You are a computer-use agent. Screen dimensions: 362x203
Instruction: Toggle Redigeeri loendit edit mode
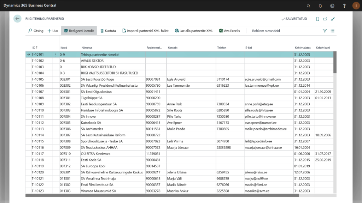[x=78, y=31]
